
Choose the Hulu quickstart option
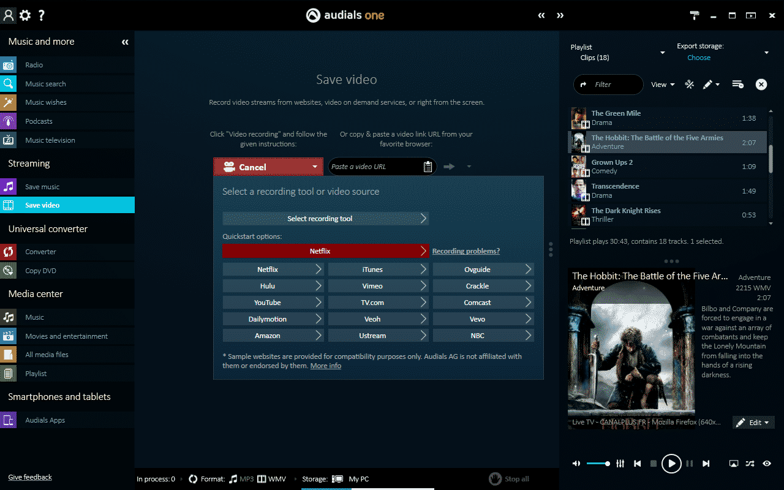click(x=273, y=286)
